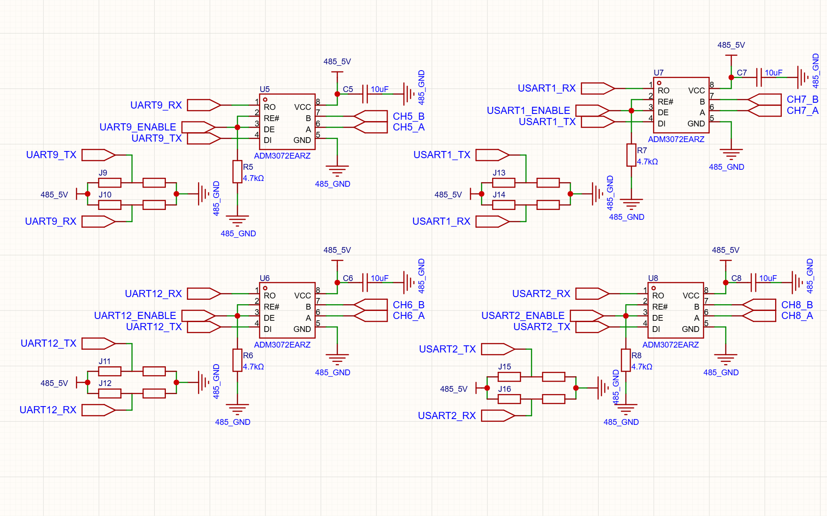Click the U8 chip body
This screenshot has width=827, height=516.
coord(676,310)
